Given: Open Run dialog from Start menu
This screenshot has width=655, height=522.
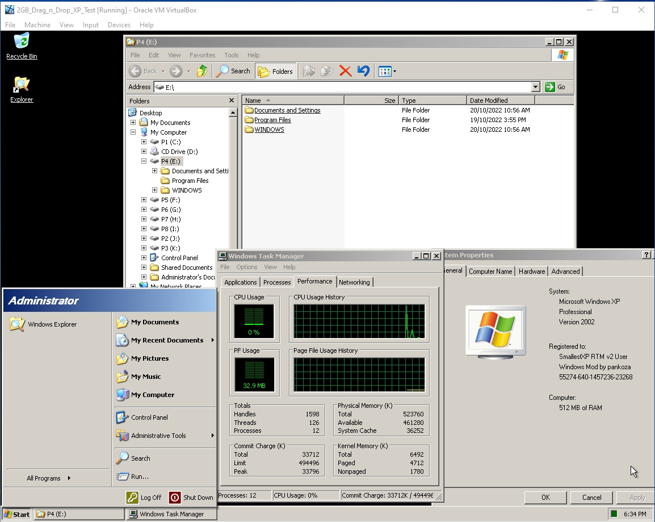Looking at the screenshot, I should (x=165, y=477).
